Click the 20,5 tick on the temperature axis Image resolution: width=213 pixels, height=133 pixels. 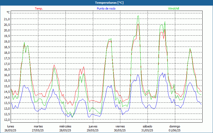pos(7,25)
